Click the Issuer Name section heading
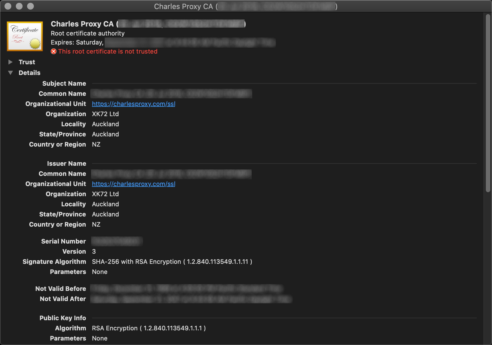492x345 pixels. tap(66, 163)
